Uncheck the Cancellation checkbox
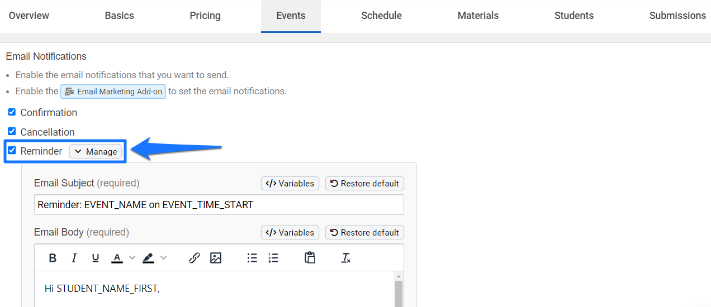 click(12, 132)
